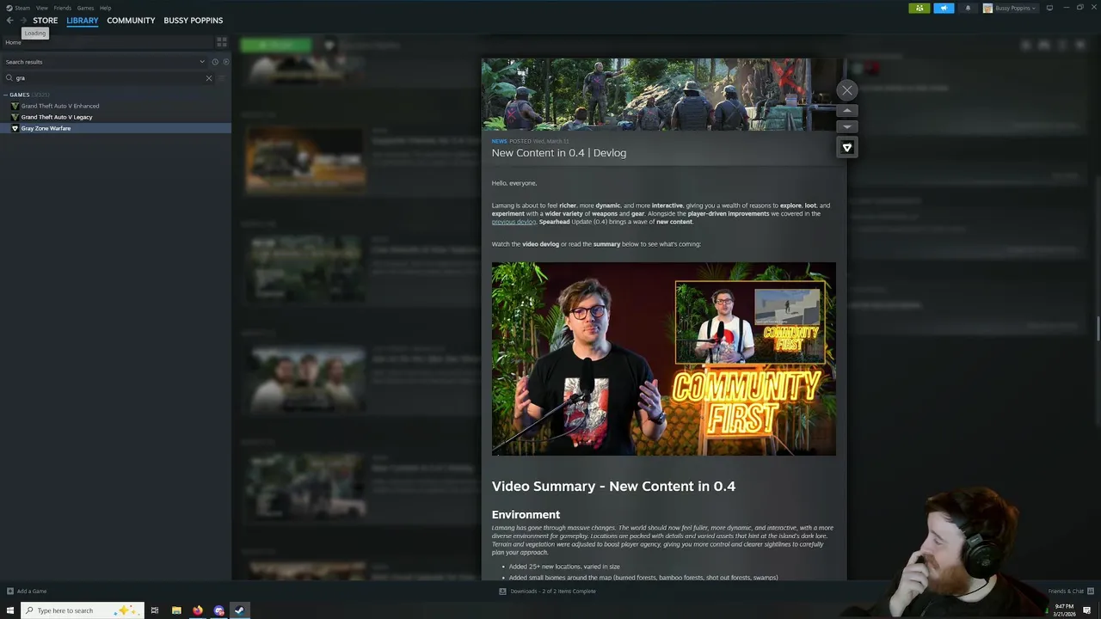
Task: Open Firefox from the taskbar
Action: point(198,610)
